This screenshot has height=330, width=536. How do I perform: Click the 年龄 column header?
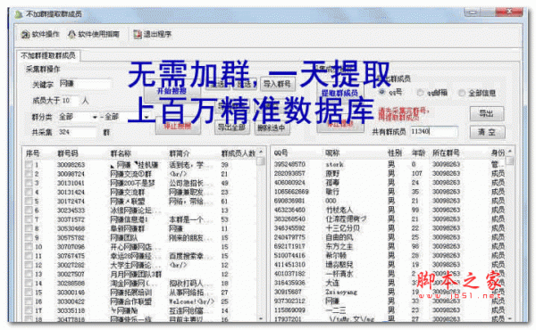(x=418, y=153)
